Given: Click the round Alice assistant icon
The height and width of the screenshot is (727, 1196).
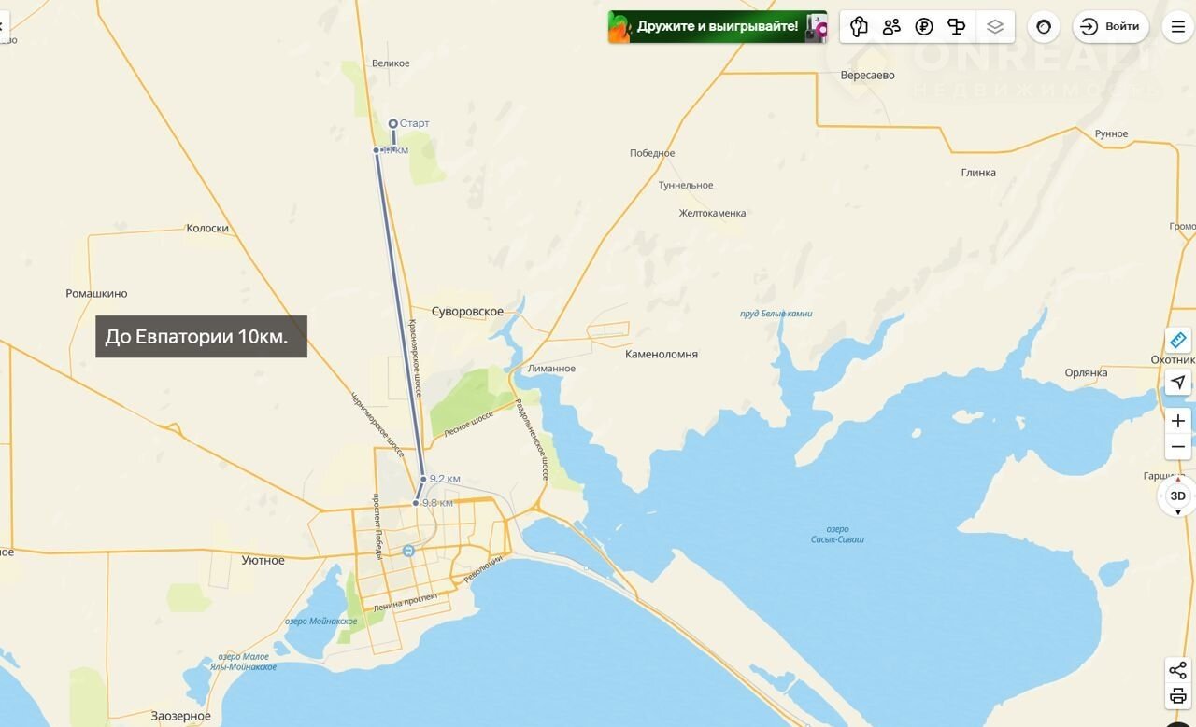Looking at the screenshot, I should click(x=1044, y=26).
